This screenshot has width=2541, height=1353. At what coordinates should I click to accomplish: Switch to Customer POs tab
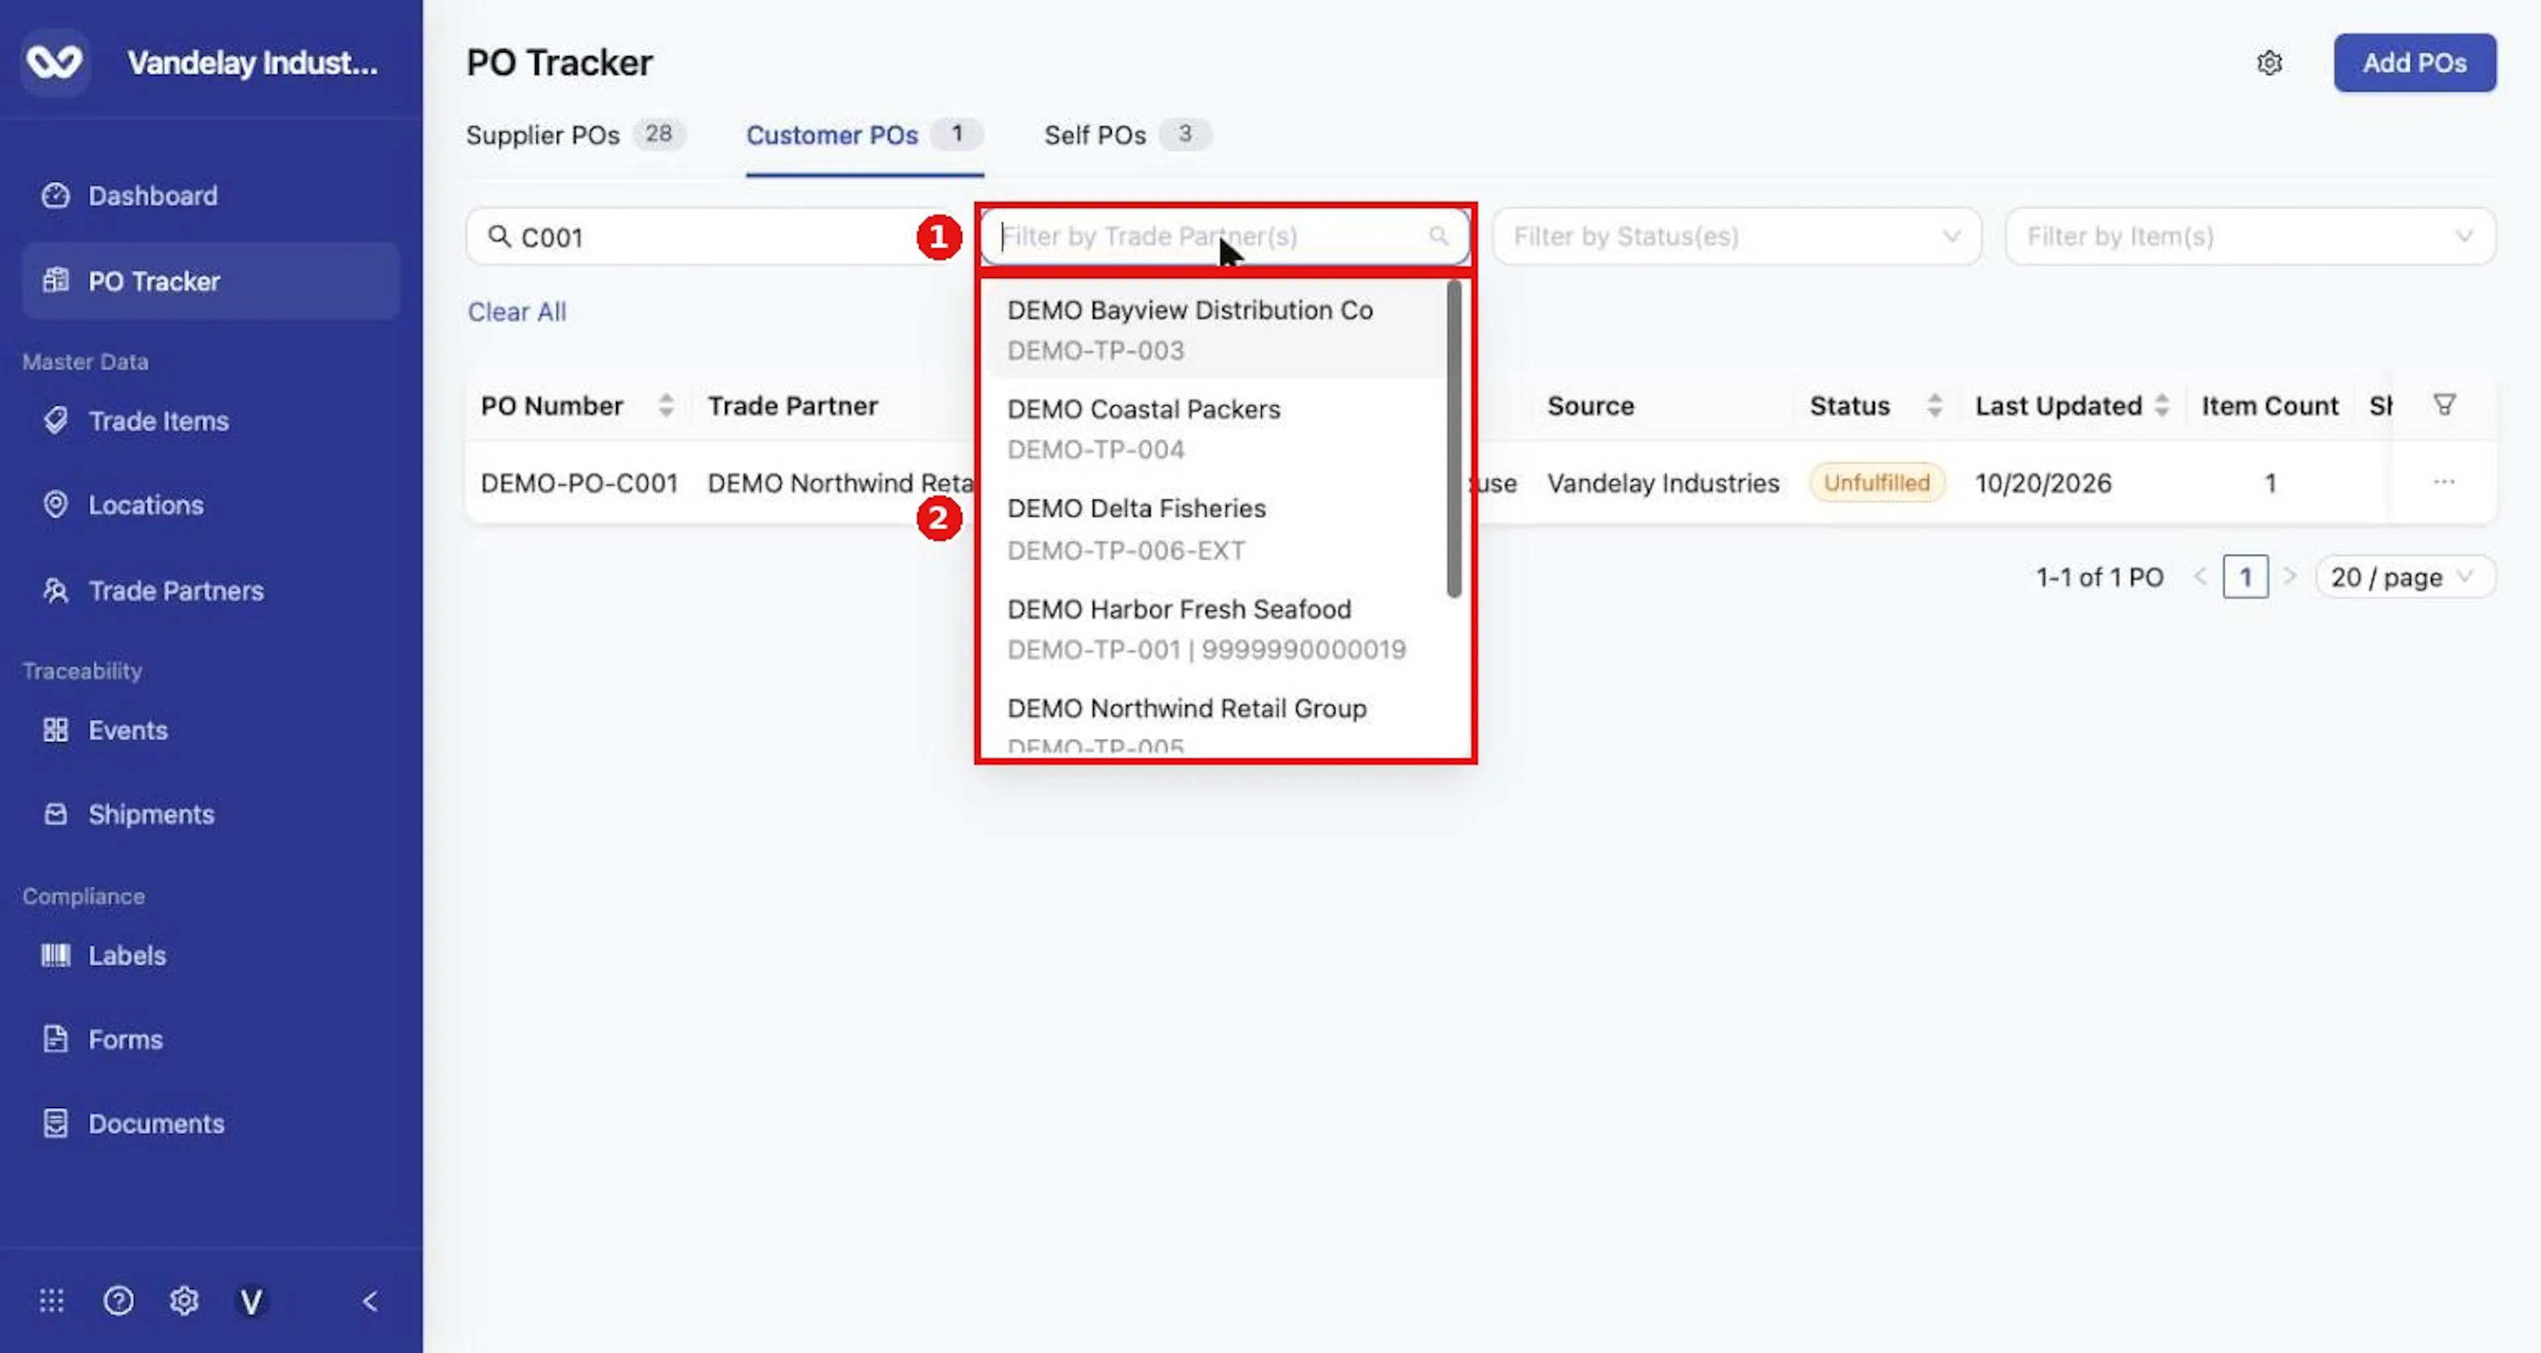[864, 134]
